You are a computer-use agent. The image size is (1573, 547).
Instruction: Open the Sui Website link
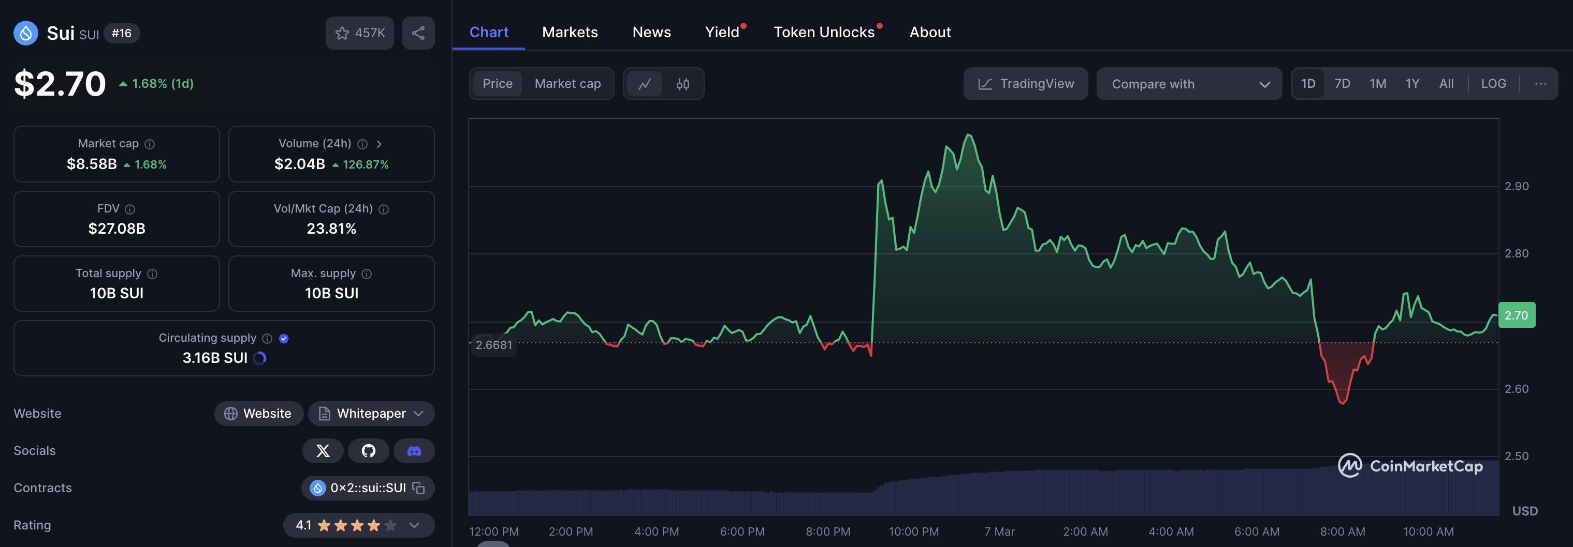(x=258, y=414)
